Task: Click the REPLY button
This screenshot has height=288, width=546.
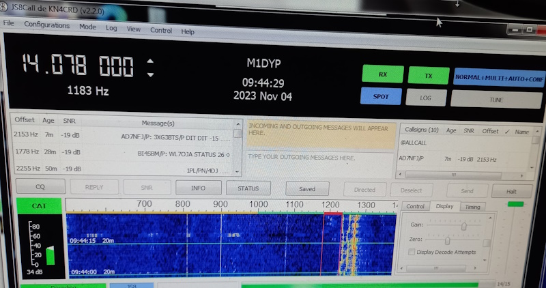Action: pos(94,187)
